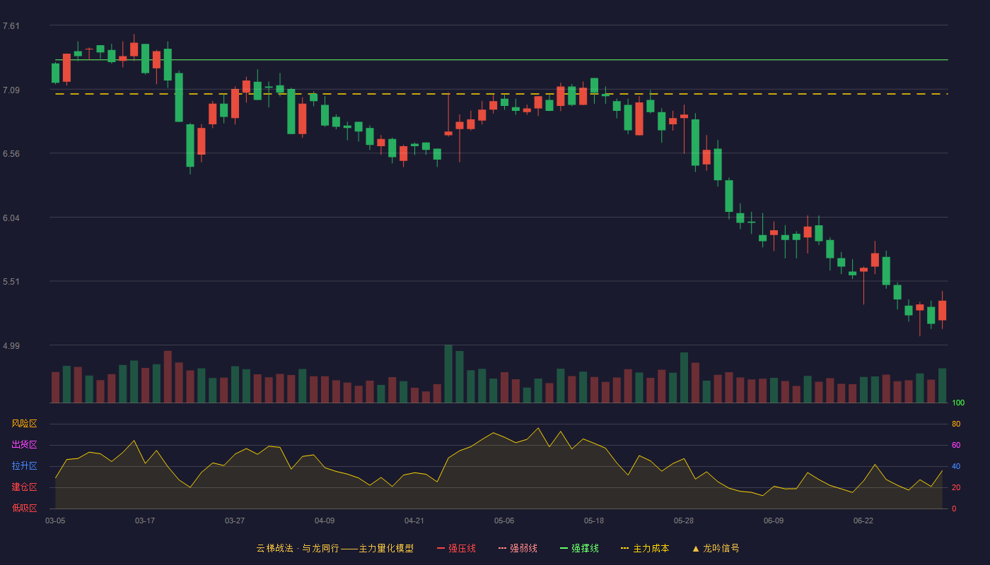Click the 5.51 price axis label
The image size is (990, 565).
click(x=11, y=282)
